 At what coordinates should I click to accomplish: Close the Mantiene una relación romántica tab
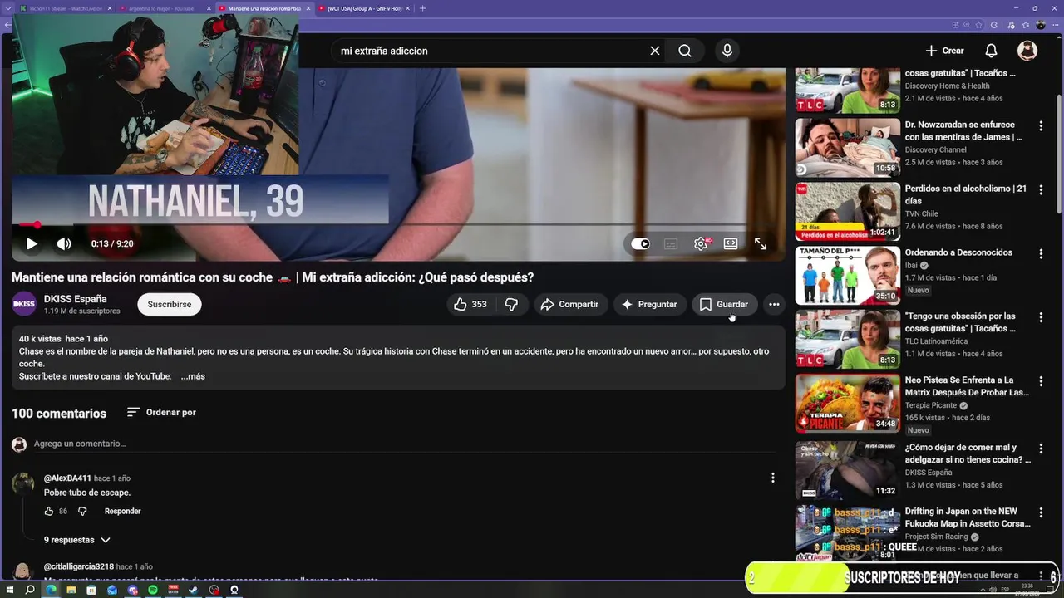click(308, 8)
